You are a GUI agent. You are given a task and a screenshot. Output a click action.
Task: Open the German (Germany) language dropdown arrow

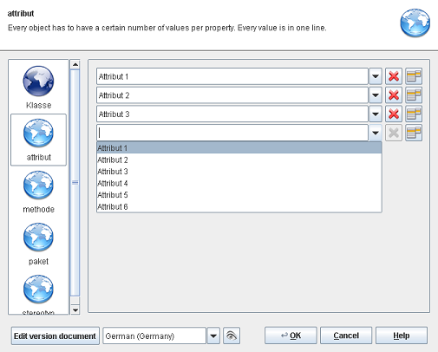point(213,336)
